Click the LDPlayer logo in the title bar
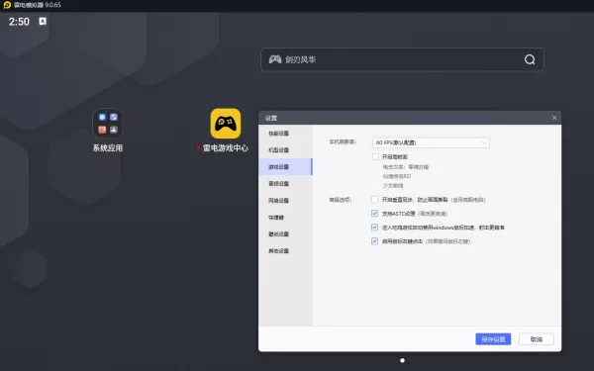Image resolution: width=594 pixels, height=371 pixels. pyautogui.click(x=7, y=5)
